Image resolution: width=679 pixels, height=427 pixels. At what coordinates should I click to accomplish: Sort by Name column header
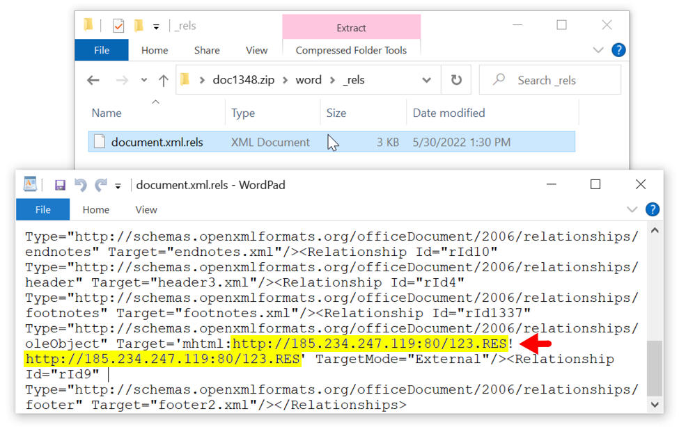107,113
